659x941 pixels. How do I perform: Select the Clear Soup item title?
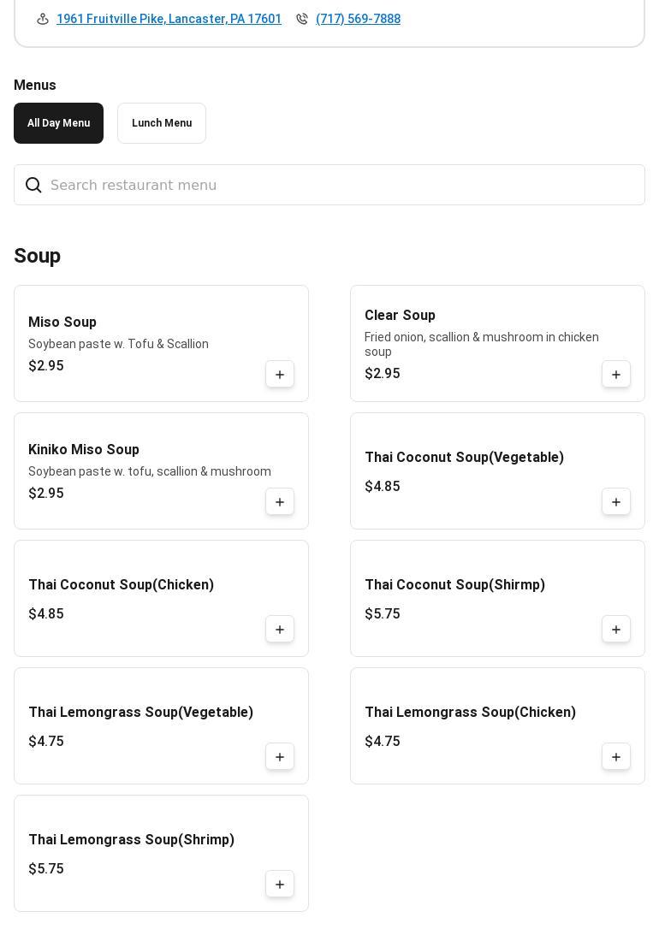pos(400,316)
